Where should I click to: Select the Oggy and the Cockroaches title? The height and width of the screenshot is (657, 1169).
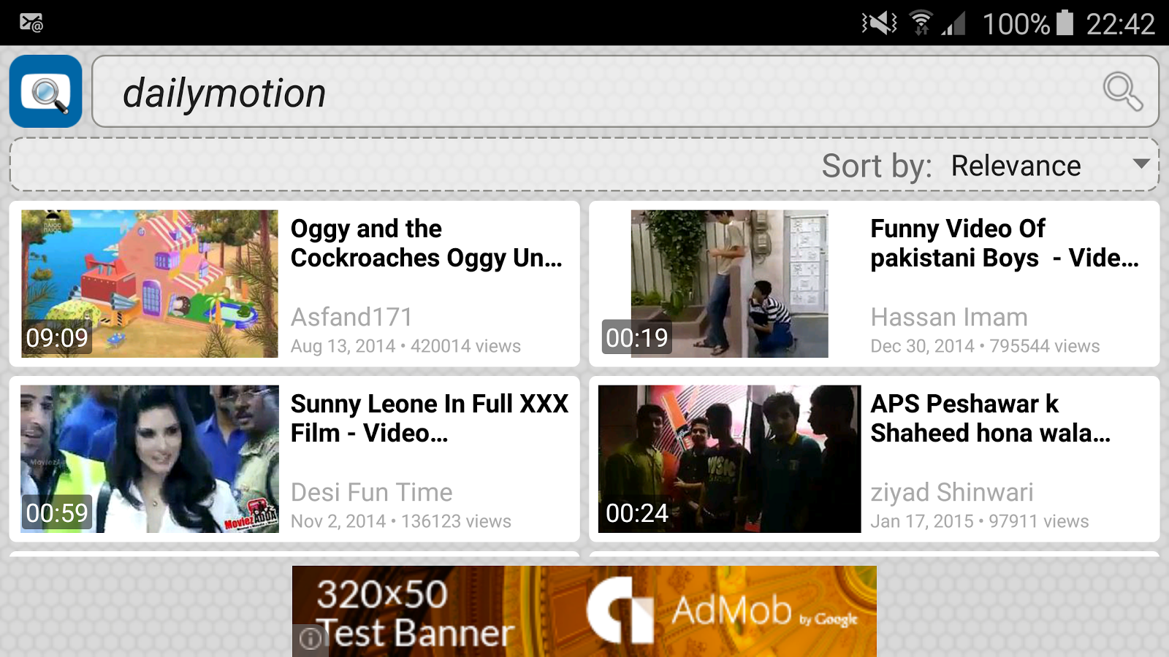click(427, 243)
